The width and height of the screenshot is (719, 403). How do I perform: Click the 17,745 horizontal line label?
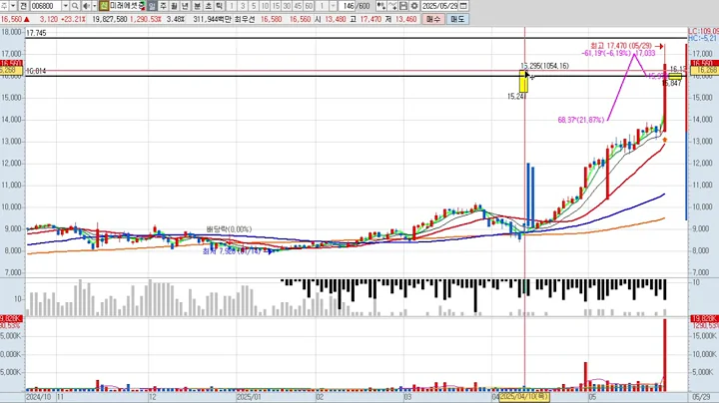pyautogui.click(x=36, y=33)
